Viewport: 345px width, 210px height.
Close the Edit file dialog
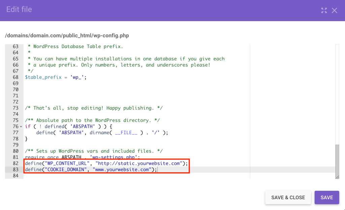[335, 10]
